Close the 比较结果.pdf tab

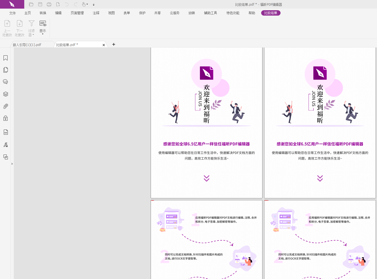click(103, 45)
